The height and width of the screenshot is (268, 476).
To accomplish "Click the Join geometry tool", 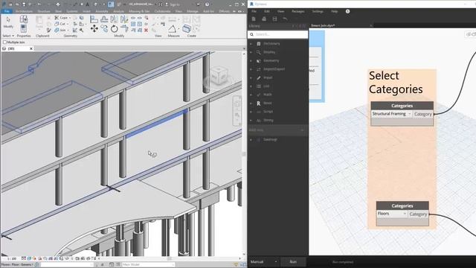I will click(x=61, y=30).
